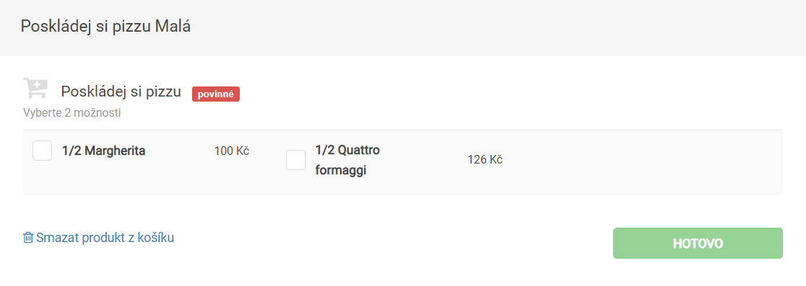Click the Poskládej si pizzu section heading

pyautogui.click(x=121, y=91)
